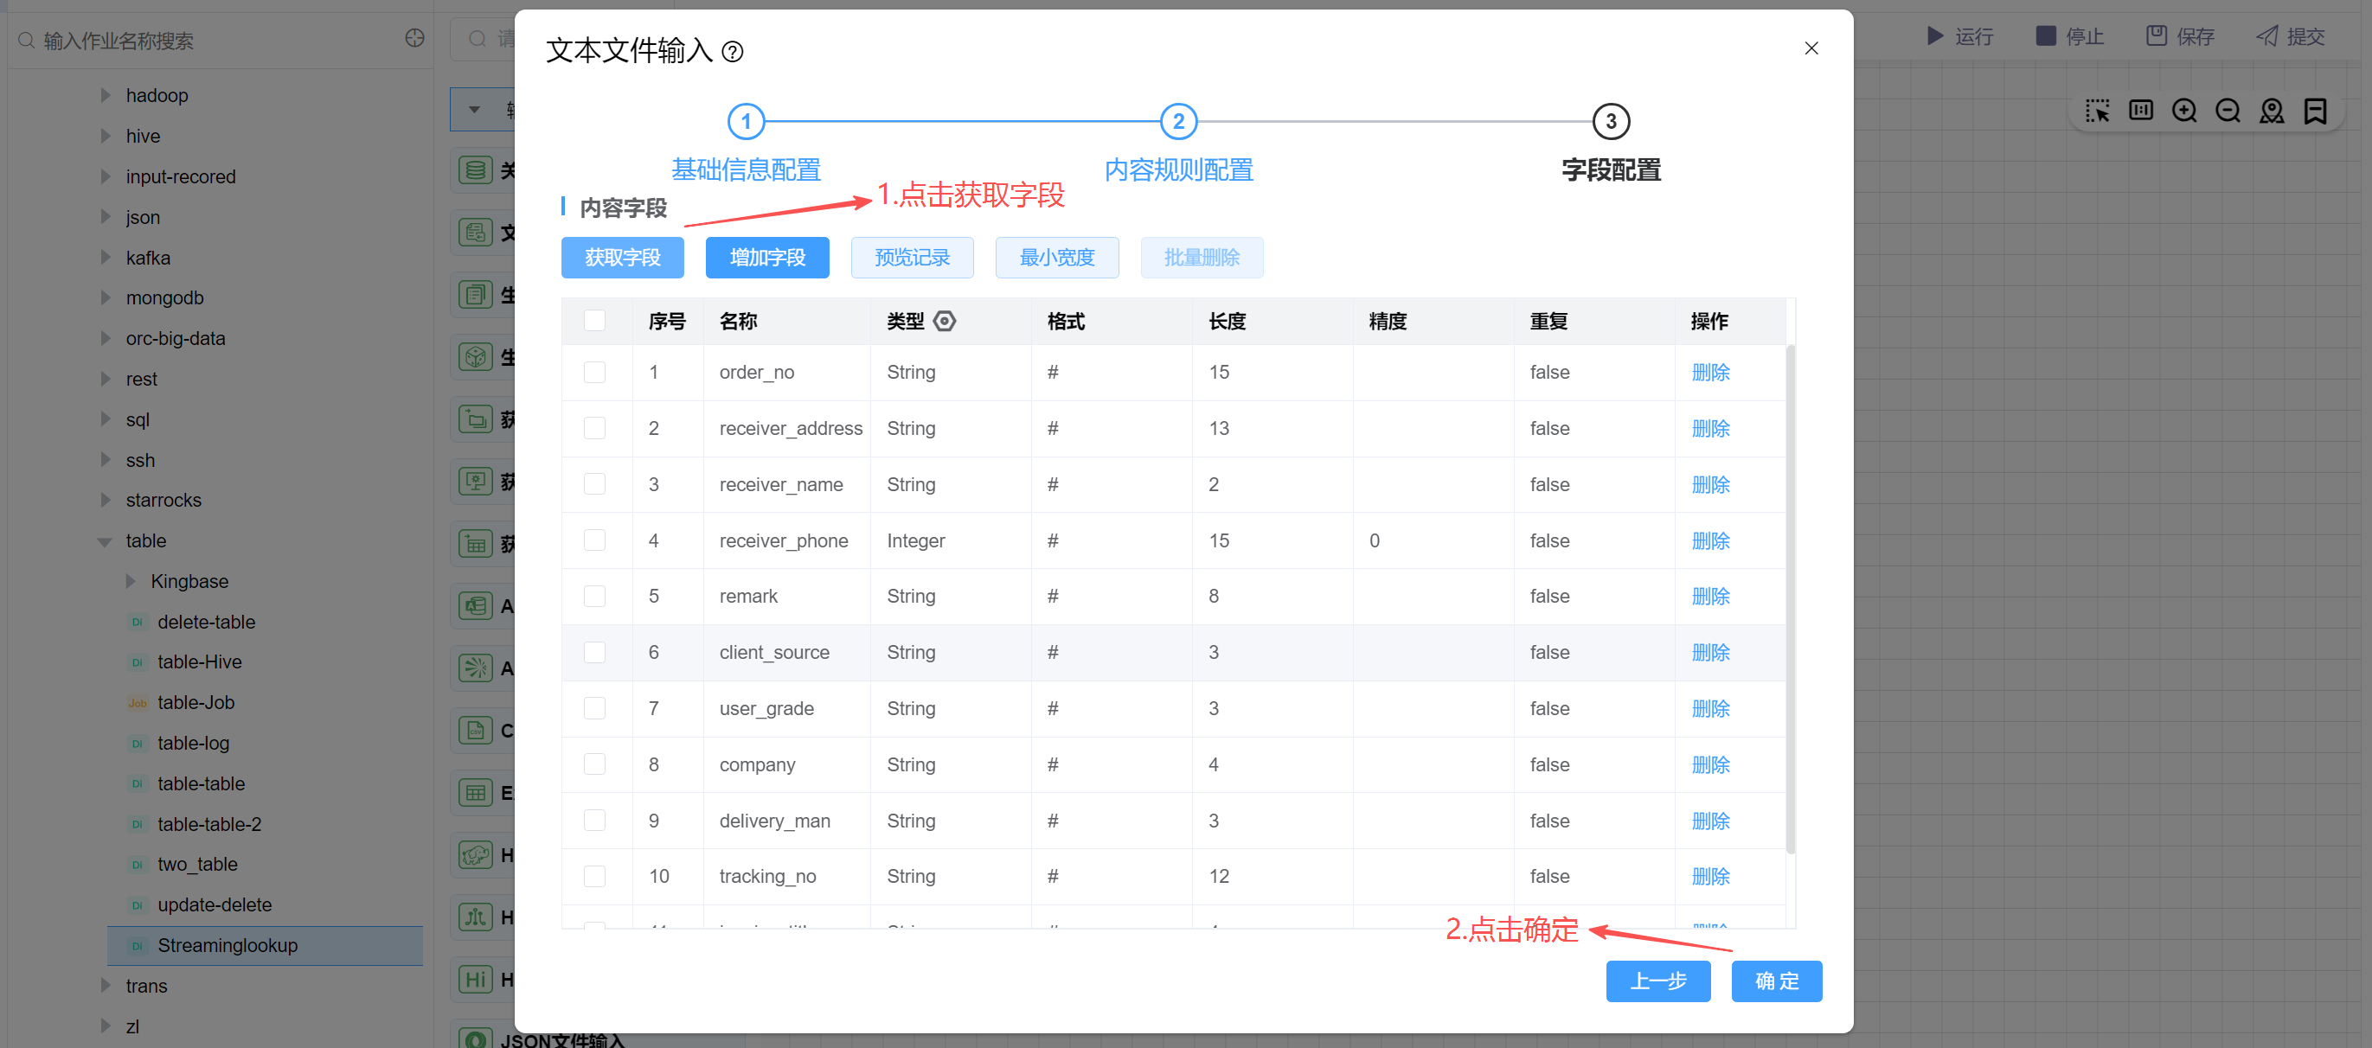Screen dimensions: 2372x1048
Task: Expand the Kingbase subfolder
Action: tap(131, 582)
